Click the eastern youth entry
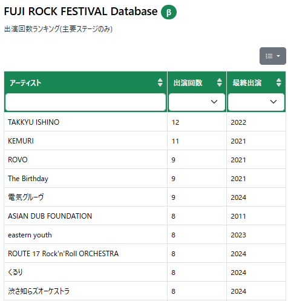The image size is (288, 301). pyautogui.click(x=30, y=235)
